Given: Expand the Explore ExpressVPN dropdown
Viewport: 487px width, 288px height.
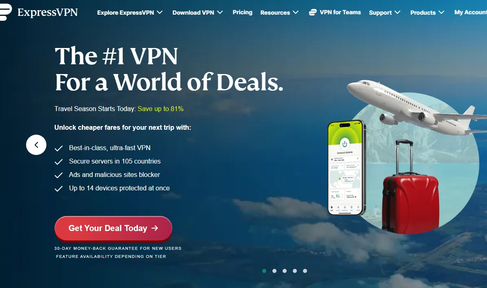Looking at the screenshot, I should coord(130,13).
